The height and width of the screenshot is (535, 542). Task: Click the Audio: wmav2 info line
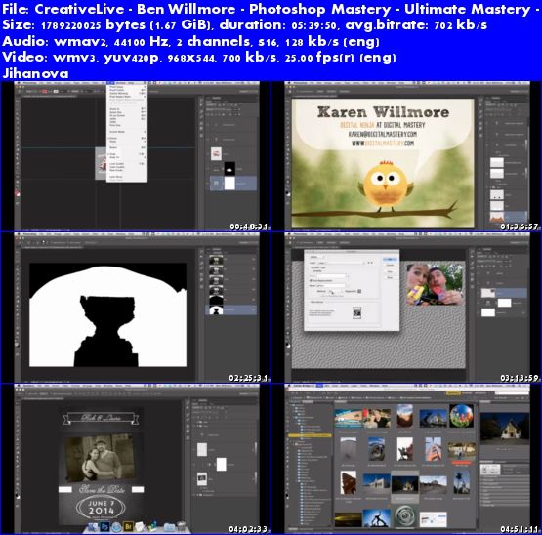point(190,41)
